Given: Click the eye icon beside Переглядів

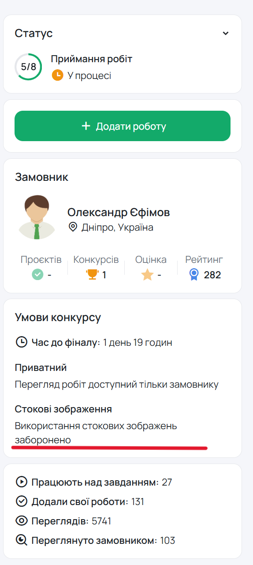Looking at the screenshot, I should [21, 521].
